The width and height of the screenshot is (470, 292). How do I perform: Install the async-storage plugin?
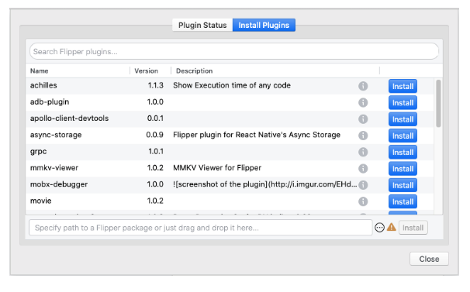point(403,136)
